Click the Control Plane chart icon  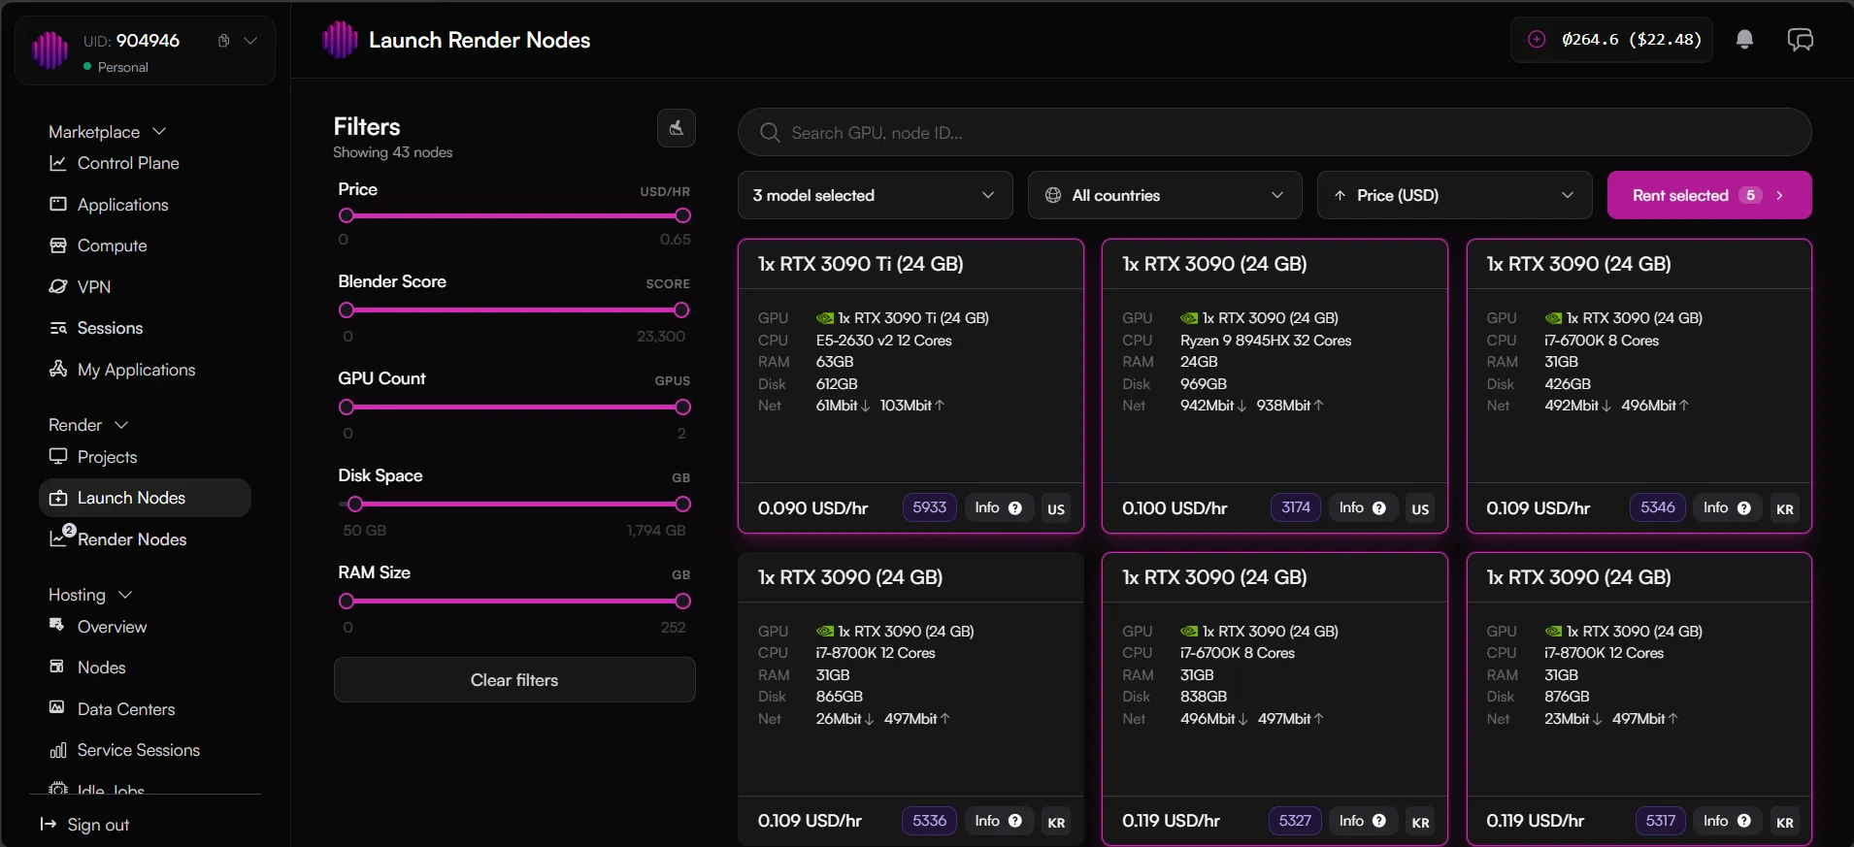point(58,163)
